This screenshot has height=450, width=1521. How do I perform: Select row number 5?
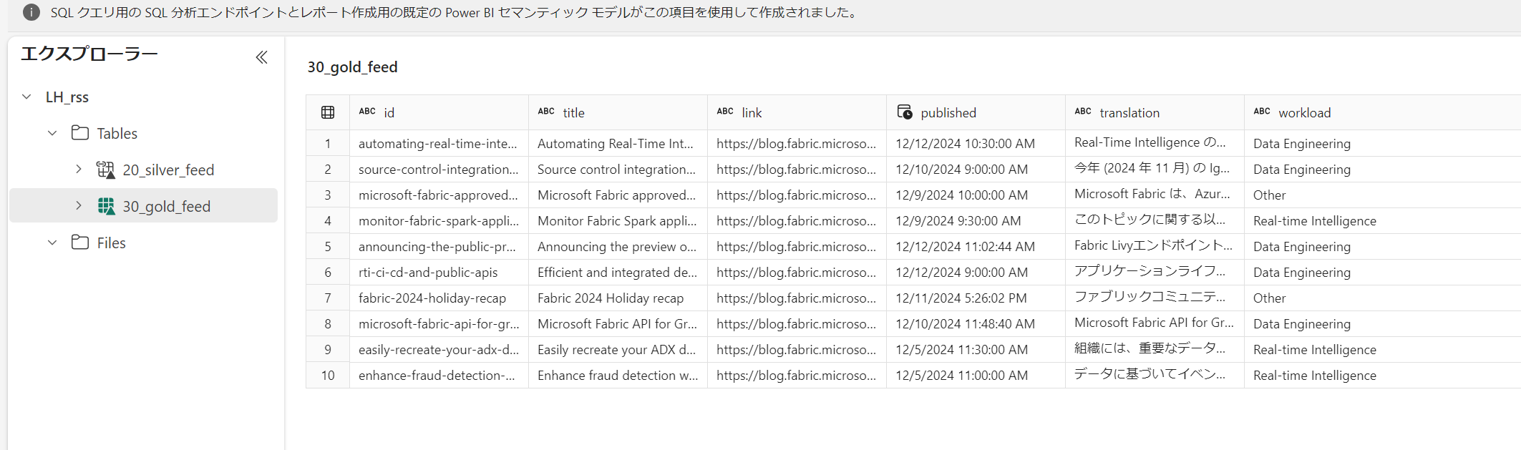(328, 247)
